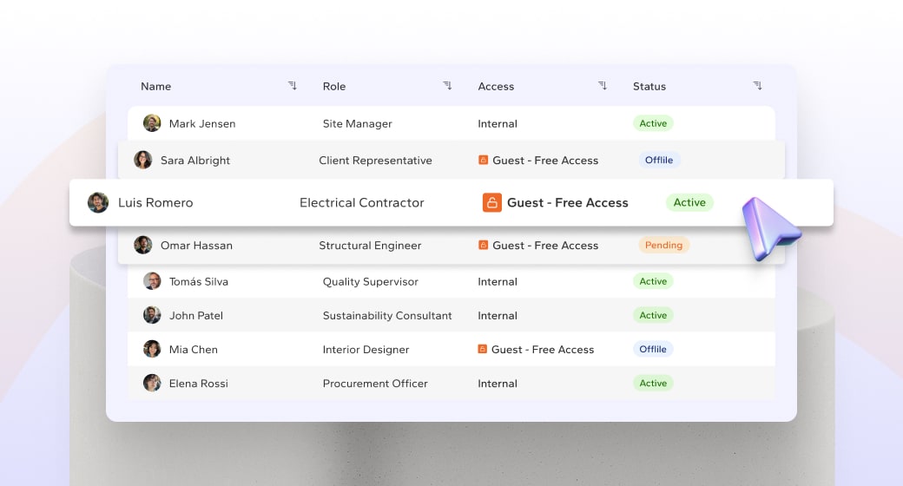Viewport: 903px width, 486px height.
Task: Click the Access column sort arrow
Action: tap(603, 86)
